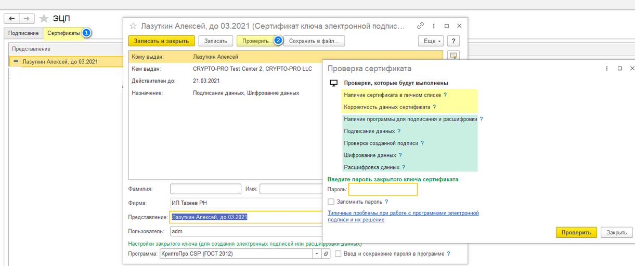This screenshot has width=635, height=266.
Task: Open the Еще dropdown menu
Action: point(432,41)
